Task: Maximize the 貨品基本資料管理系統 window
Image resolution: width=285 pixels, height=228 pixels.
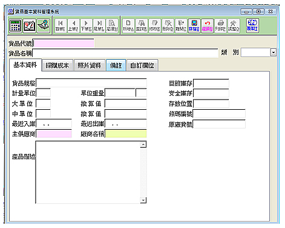Action: pos(258,11)
